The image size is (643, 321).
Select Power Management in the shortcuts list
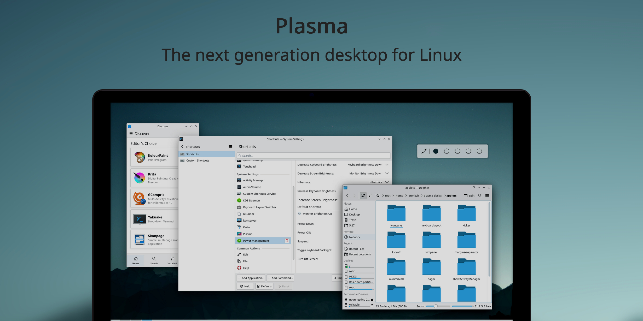click(263, 241)
